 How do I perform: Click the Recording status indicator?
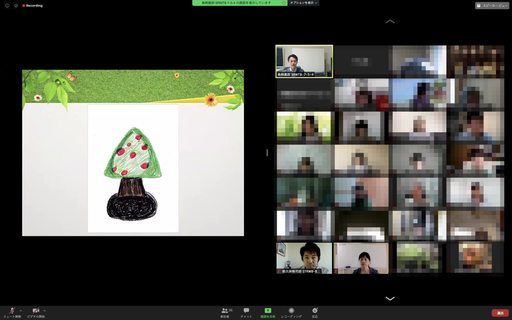coord(32,5)
